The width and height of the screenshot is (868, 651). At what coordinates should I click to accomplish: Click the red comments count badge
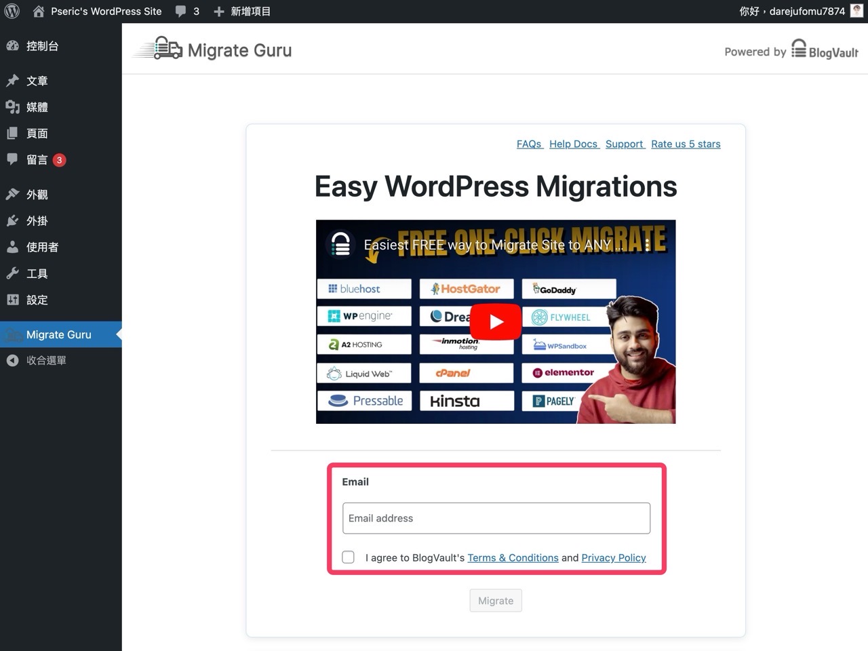(60, 160)
